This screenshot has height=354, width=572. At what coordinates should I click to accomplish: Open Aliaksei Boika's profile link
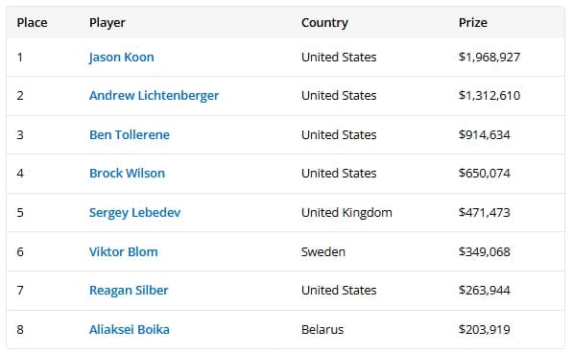(130, 330)
